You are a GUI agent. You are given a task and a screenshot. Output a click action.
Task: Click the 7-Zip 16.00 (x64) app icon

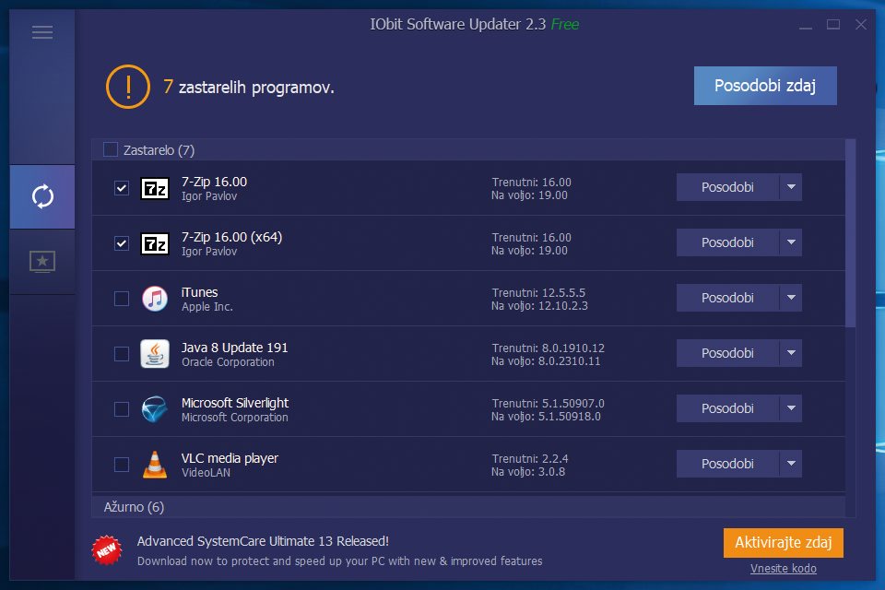point(155,243)
